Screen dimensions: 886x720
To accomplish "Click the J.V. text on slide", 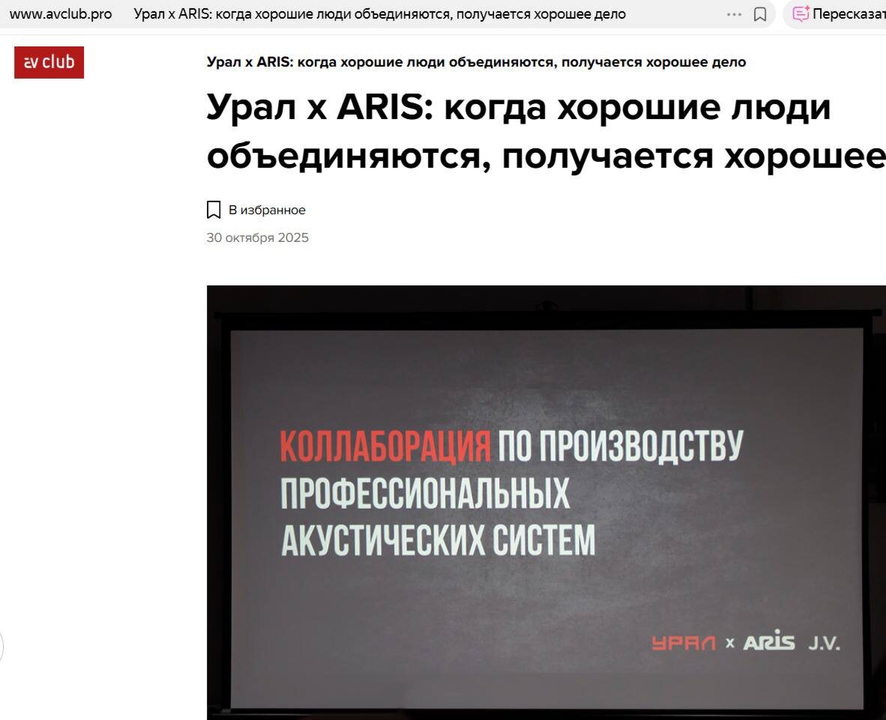I will pyautogui.click(x=824, y=643).
